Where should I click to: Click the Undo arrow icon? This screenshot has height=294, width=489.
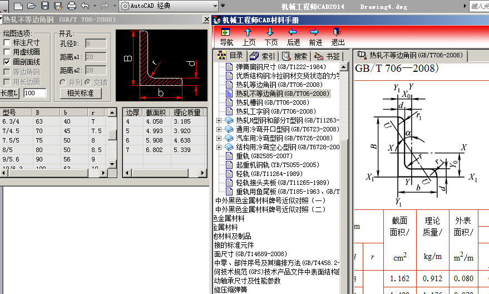coord(85,6)
